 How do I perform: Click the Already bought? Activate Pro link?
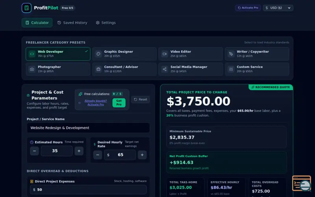tap(96, 102)
